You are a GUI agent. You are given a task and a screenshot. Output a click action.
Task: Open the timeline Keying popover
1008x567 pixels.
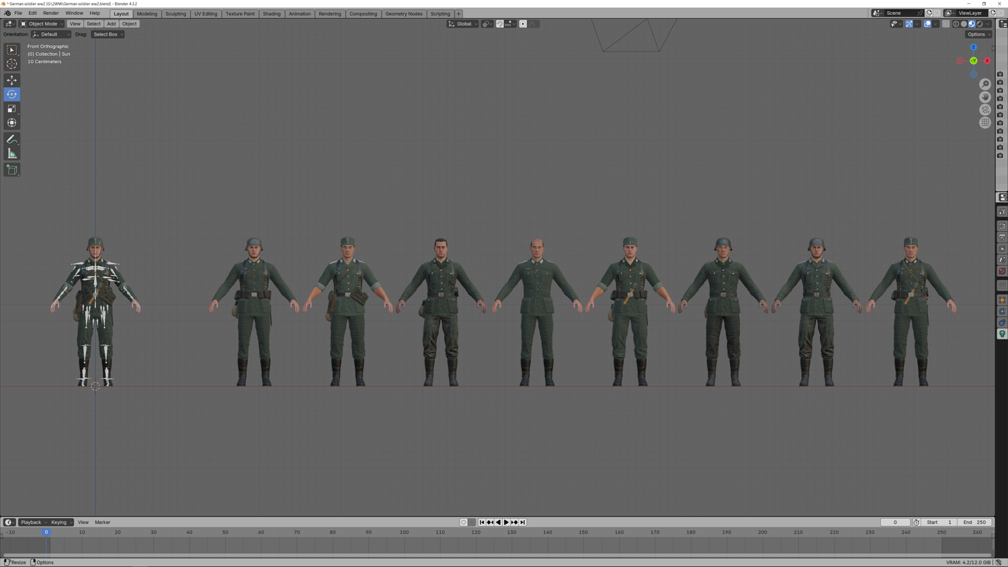point(61,522)
